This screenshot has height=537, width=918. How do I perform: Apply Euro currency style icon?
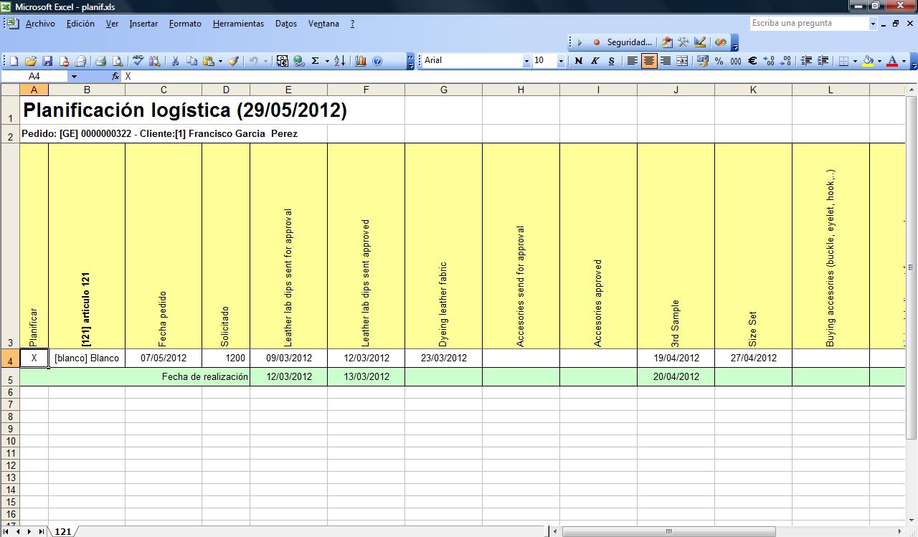[x=752, y=61]
